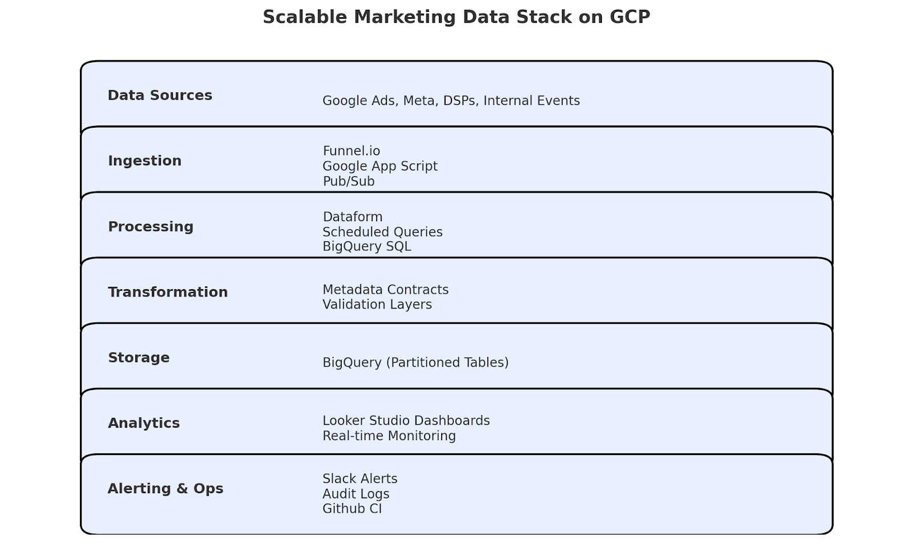Click the "Funnel.io" entry

pos(351,151)
